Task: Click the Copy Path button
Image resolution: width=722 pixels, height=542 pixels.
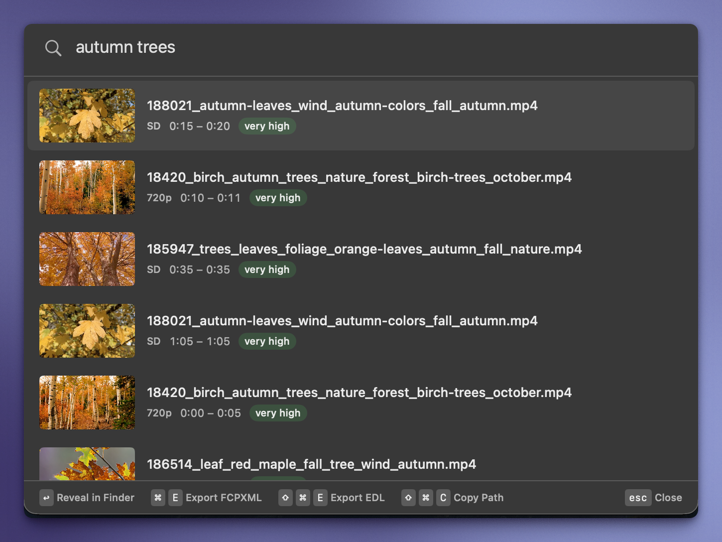Action: tap(479, 498)
